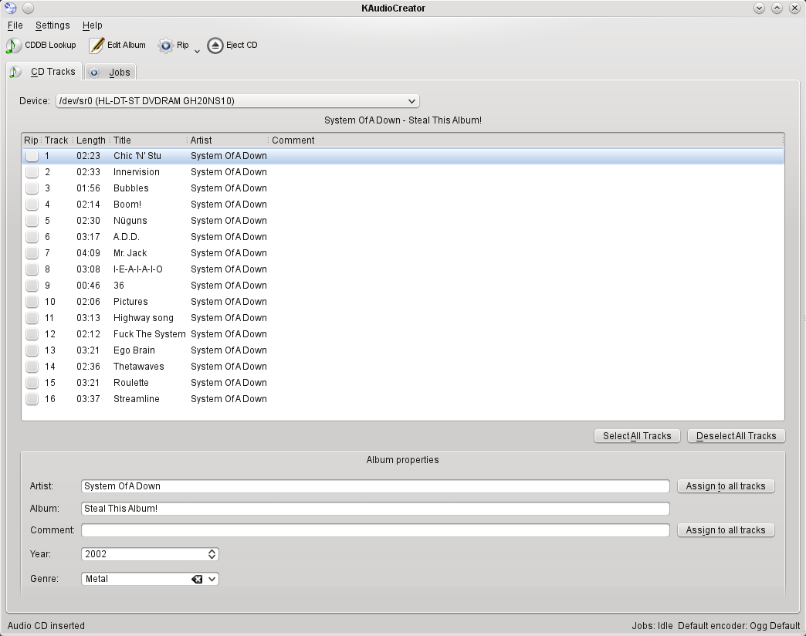Select the title Streamline
806x636 pixels.
(x=136, y=399)
